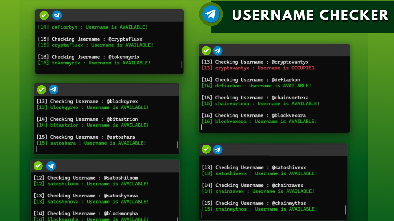
Task: Select the Telegram icon in the blockqyrex window
Action: pyautogui.click(x=54, y=90)
